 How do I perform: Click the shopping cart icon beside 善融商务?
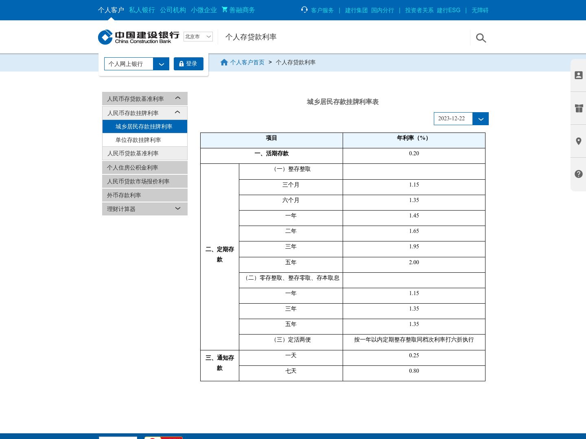click(x=225, y=9)
